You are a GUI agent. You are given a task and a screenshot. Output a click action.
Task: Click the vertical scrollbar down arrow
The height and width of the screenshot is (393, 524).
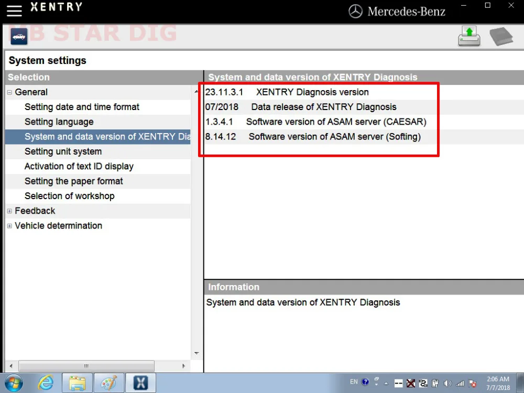coord(196,353)
